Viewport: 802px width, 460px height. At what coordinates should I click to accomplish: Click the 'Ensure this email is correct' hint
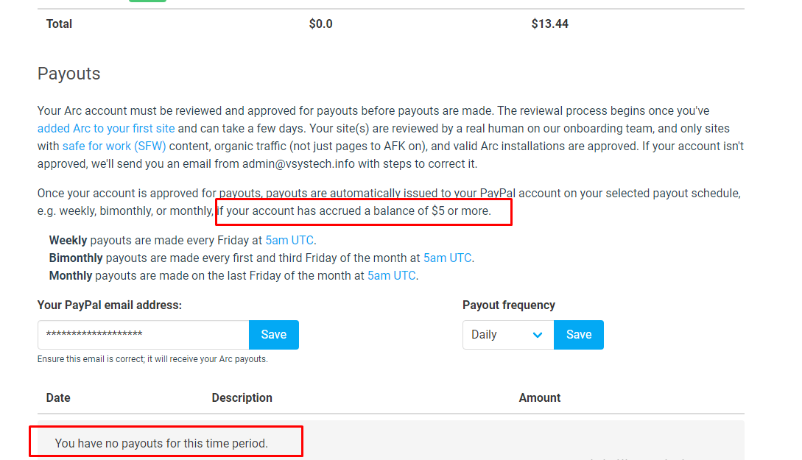coord(152,359)
